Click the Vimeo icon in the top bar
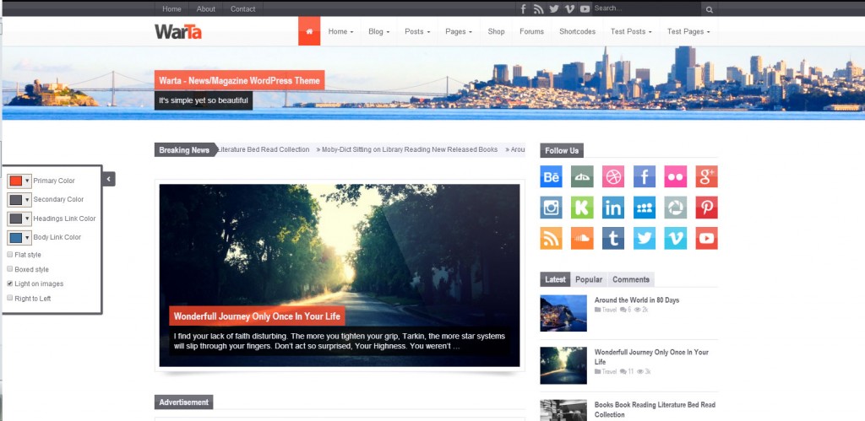The height and width of the screenshot is (421, 865). pyautogui.click(x=570, y=8)
